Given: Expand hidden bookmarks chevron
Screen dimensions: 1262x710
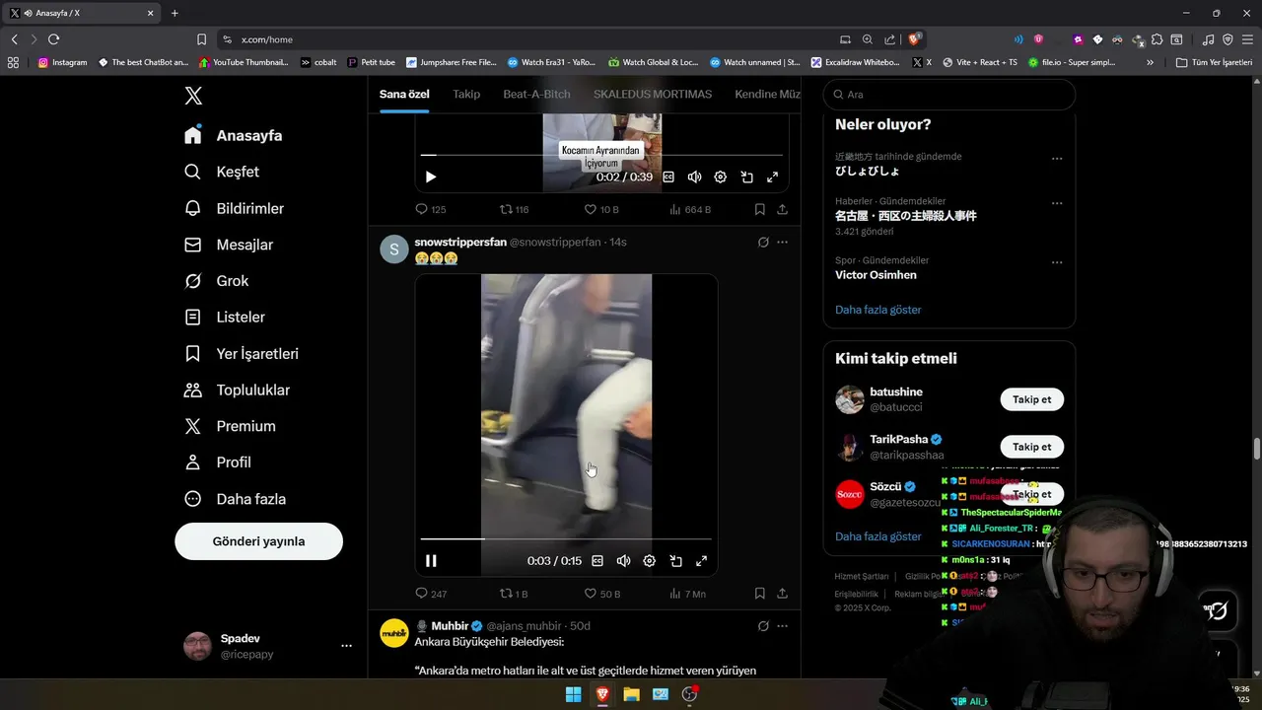Looking at the screenshot, I should pos(1150,62).
